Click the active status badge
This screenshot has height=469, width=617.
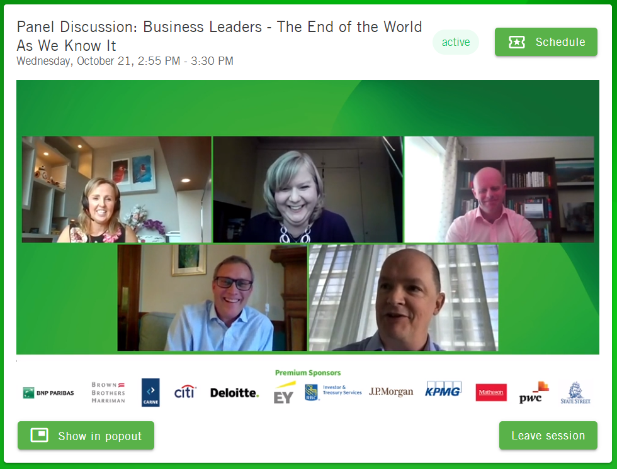pos(456,42)
